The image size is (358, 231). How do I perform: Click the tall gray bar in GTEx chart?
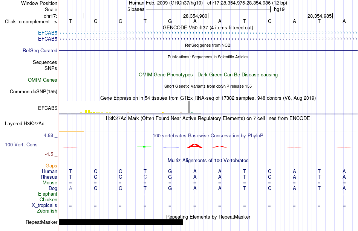(189, 107)
